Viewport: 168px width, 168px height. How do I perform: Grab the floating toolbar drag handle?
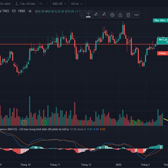click(x=82, y=15)
